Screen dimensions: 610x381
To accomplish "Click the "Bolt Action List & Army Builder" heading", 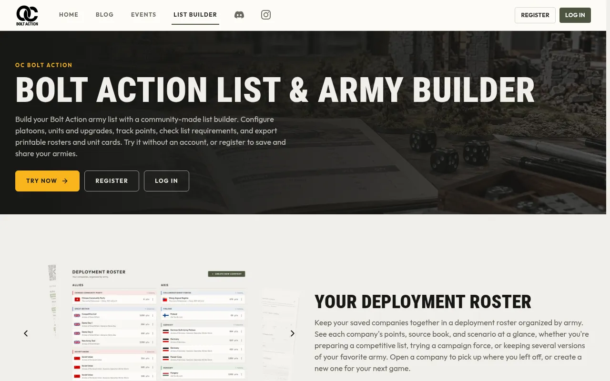I will [275, 90].
